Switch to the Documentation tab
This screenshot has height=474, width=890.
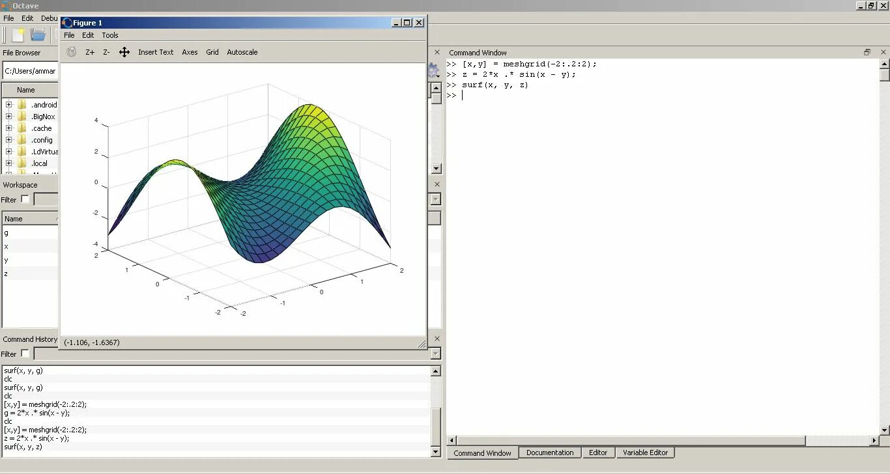[x=550, y=453]
